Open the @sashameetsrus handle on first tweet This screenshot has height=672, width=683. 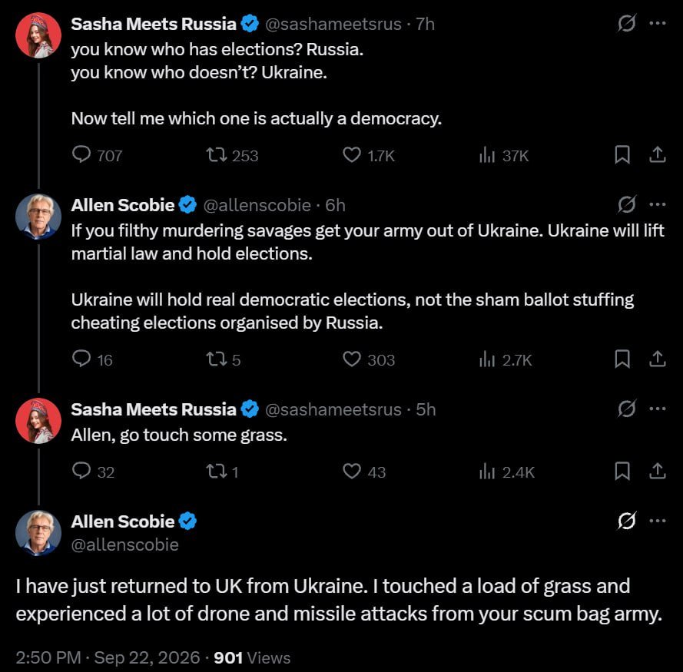pos(333,24)
